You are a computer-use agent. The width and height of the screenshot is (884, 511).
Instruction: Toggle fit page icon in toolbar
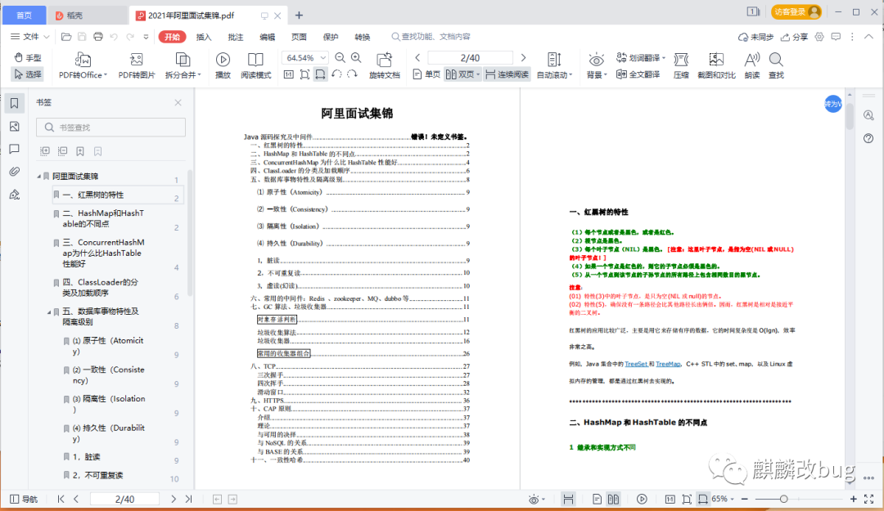click(x=304, y=74)
